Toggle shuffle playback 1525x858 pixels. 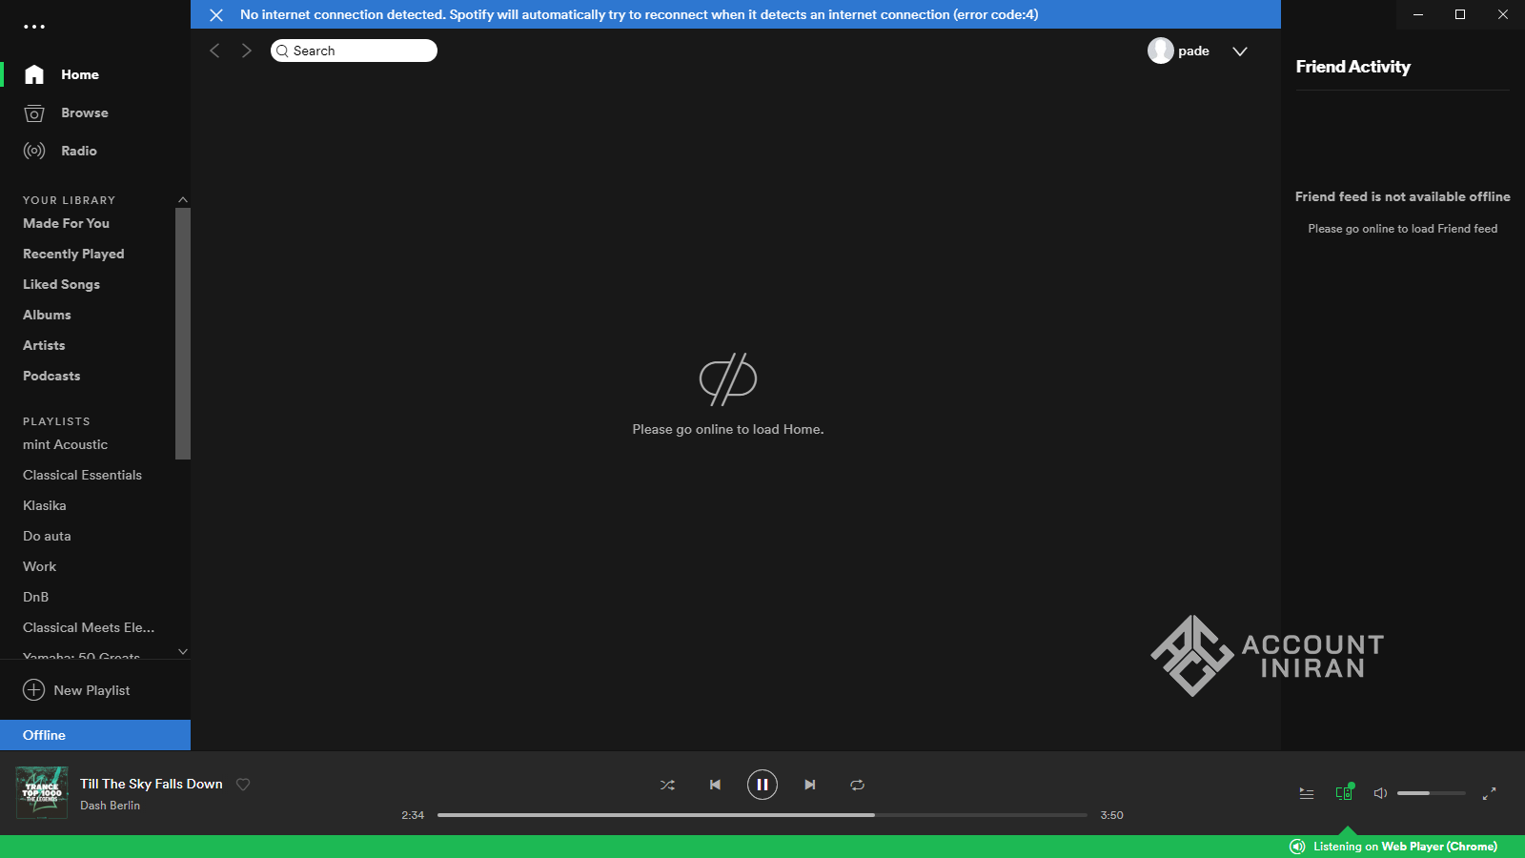pyautogui.click(x=667, y=785)
